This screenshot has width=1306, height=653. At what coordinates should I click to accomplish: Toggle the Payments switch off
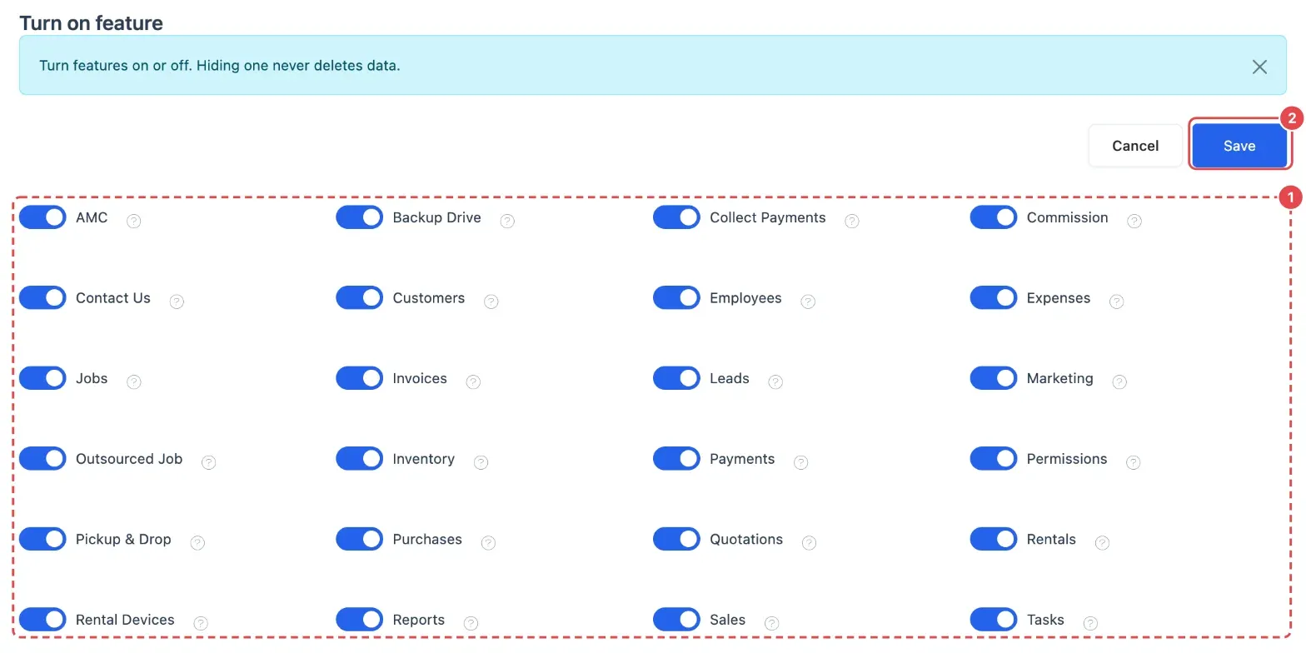676,458
